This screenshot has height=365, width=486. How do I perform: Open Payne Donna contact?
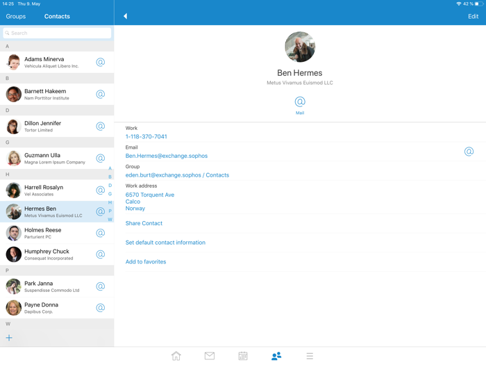(x=57, y=307)
